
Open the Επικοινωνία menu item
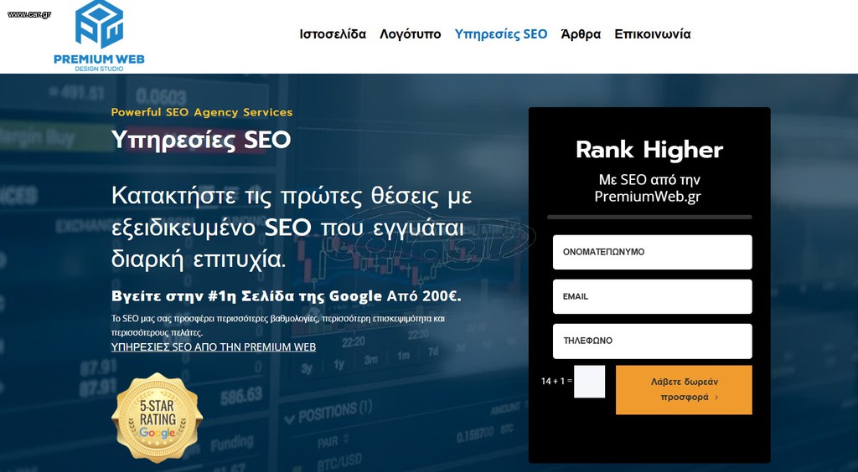coord(652,33)
